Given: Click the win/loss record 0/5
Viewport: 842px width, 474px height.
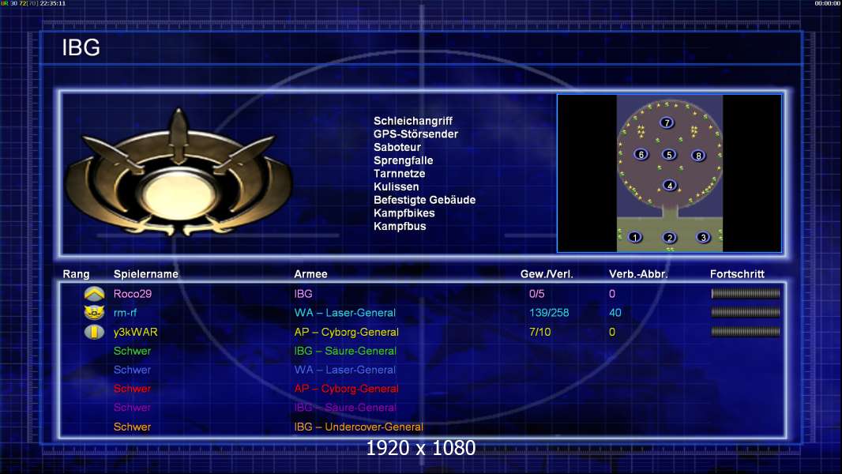Looking at the screenshot, I should [x=536, y=294].
